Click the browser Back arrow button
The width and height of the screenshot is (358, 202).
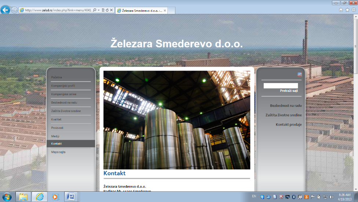click(6, 10)
